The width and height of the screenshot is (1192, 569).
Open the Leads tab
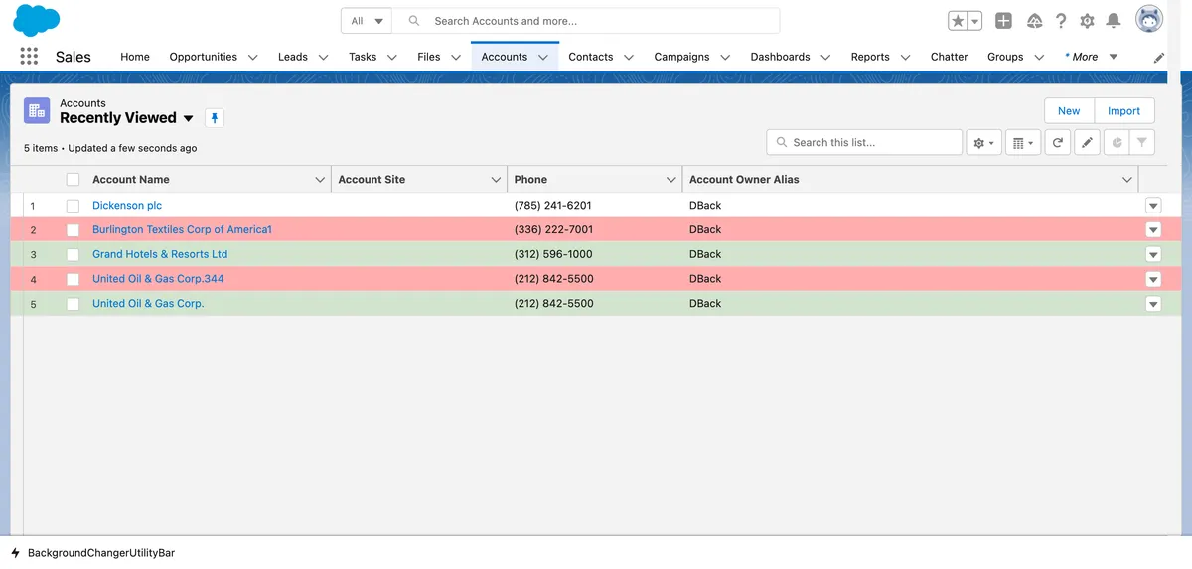click(292, 57)
